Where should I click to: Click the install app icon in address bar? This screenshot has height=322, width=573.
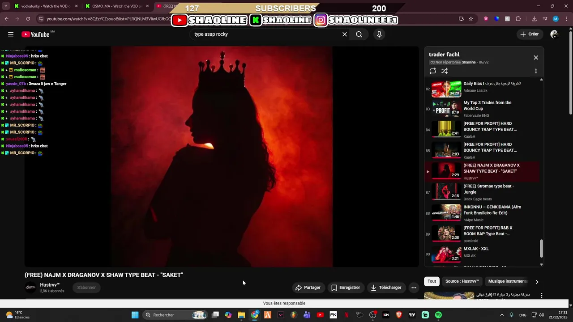pyautogui.click(x=461, y=19)
